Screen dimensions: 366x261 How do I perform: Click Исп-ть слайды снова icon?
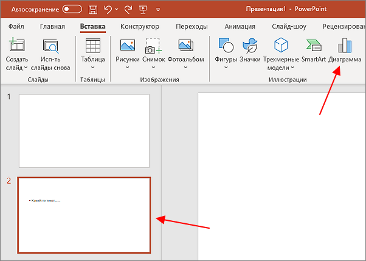pos(50,54)
